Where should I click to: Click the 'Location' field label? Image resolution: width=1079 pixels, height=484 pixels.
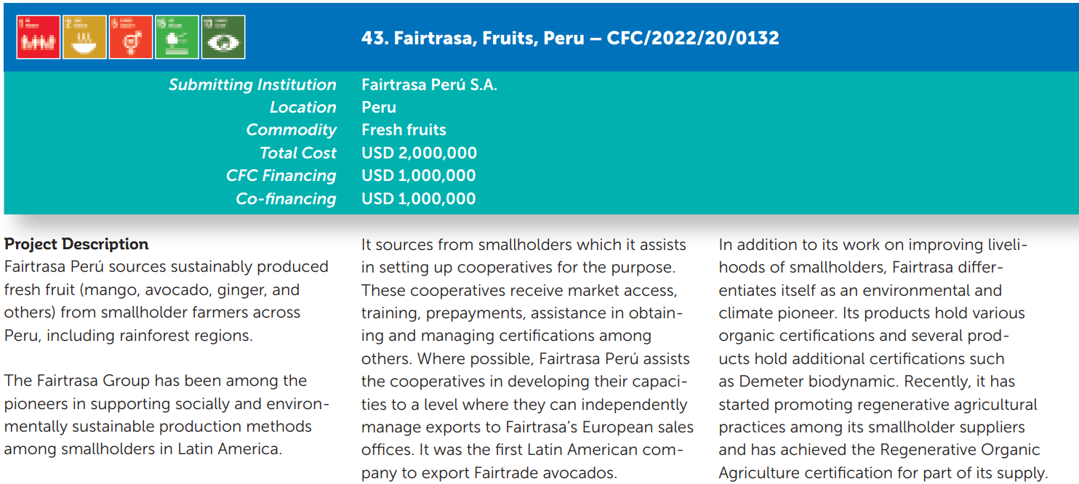click(302, 107)
